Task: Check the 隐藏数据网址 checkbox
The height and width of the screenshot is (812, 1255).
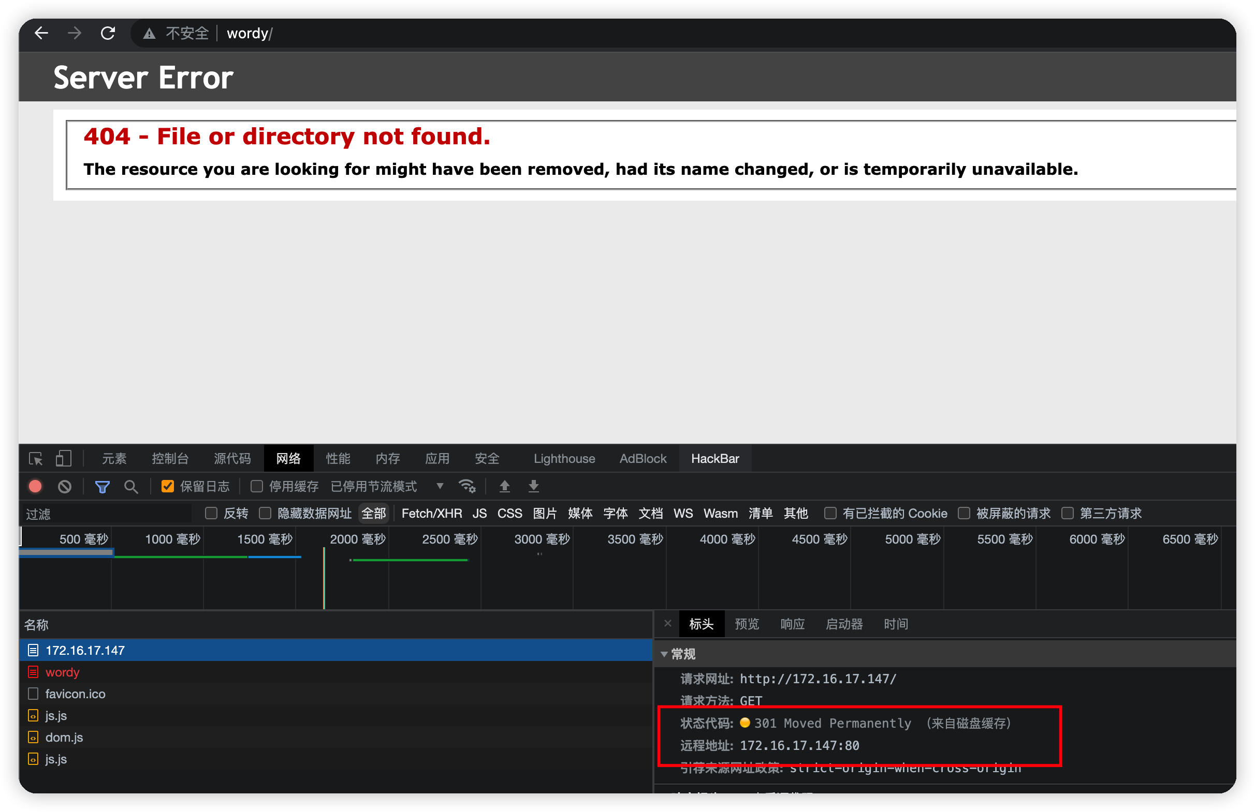Action: [x=265, y=514]
